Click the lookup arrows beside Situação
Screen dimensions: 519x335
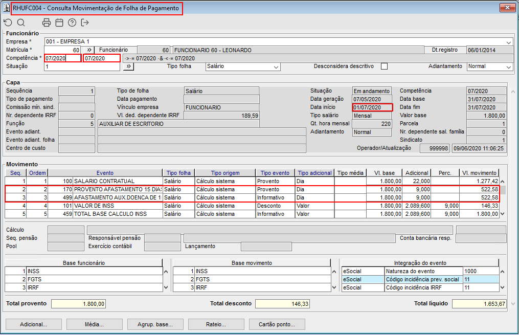(x=128, y=66)
